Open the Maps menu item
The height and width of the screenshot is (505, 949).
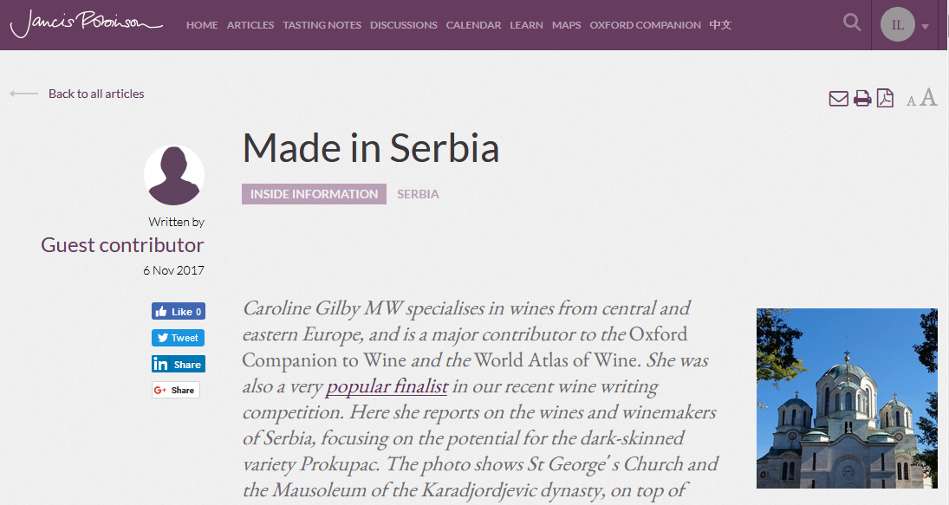pyautogui.click(x=566, y=25)
